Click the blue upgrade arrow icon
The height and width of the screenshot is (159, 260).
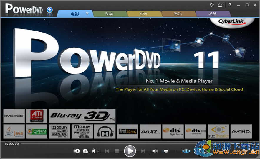point(50,10)
